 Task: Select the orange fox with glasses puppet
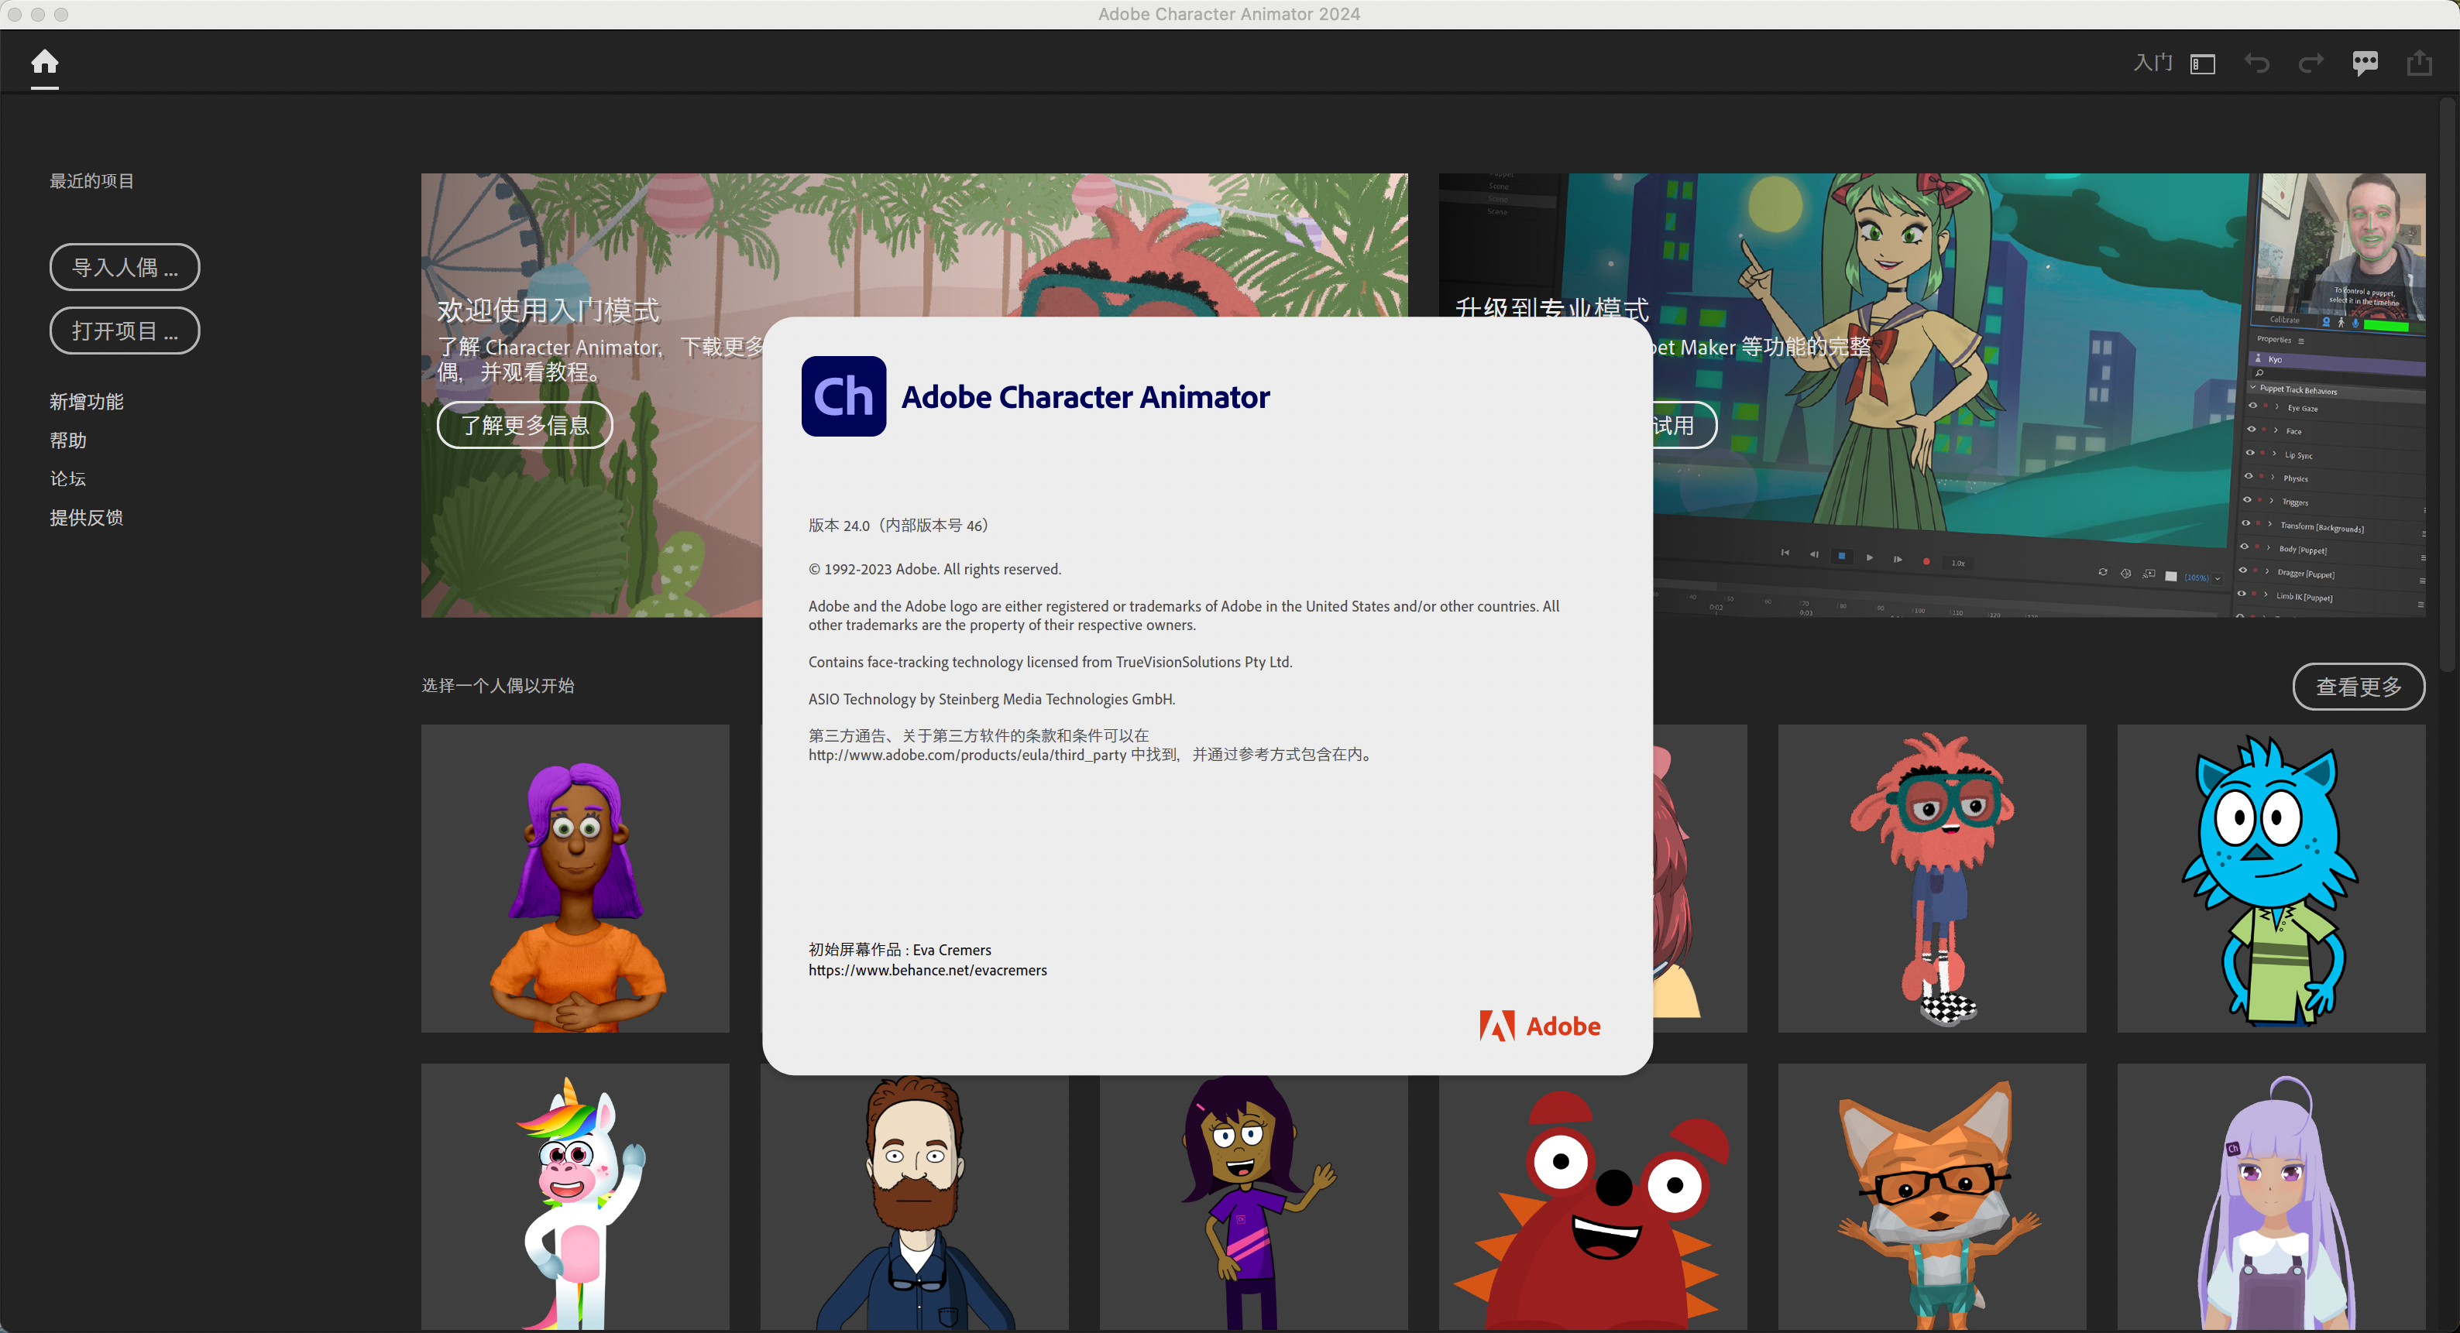click(1932, 1197)
